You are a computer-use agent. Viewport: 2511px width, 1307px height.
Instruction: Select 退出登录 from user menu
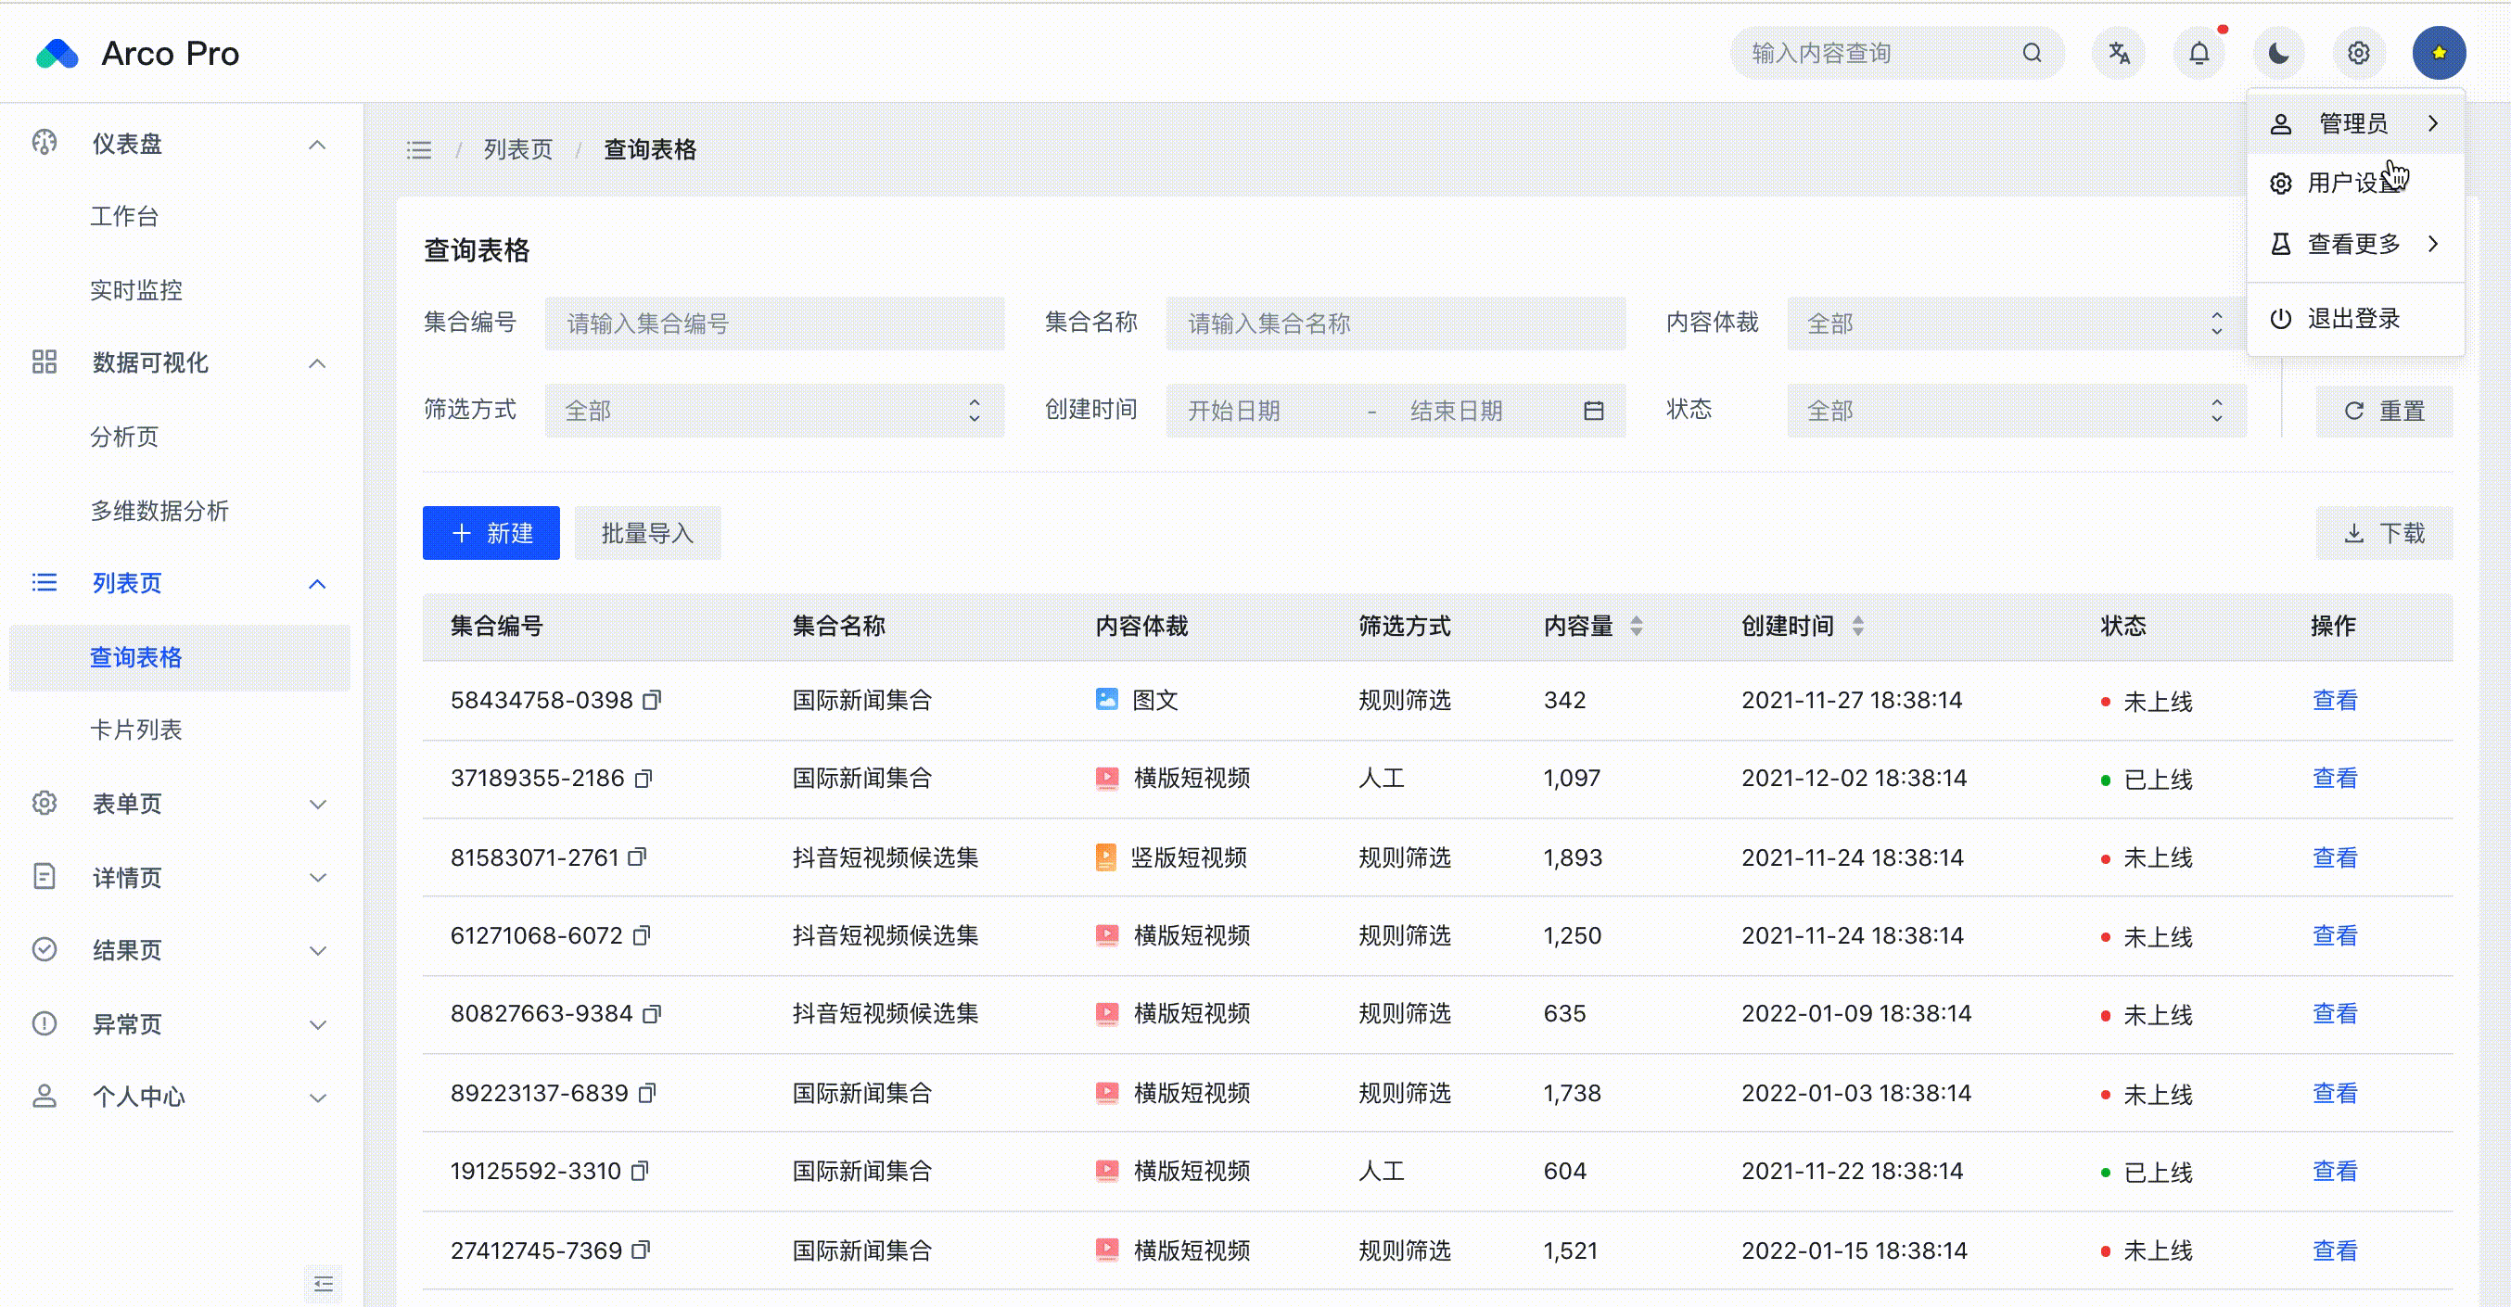click(x=2352, y=318)
